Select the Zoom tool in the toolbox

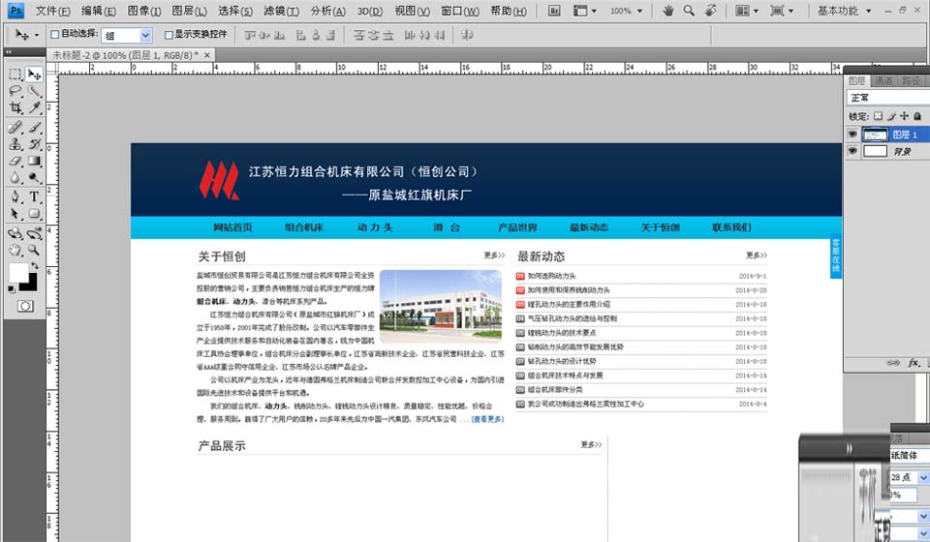click(34, 250)
